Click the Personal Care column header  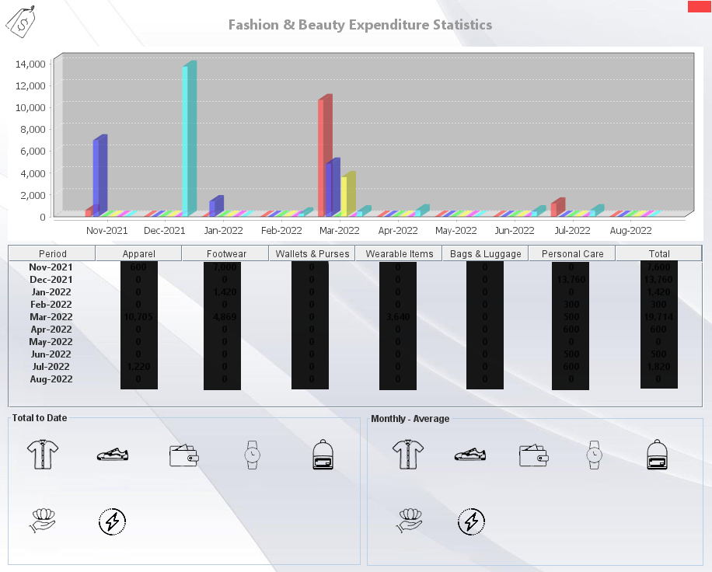(x=572, y=253)
